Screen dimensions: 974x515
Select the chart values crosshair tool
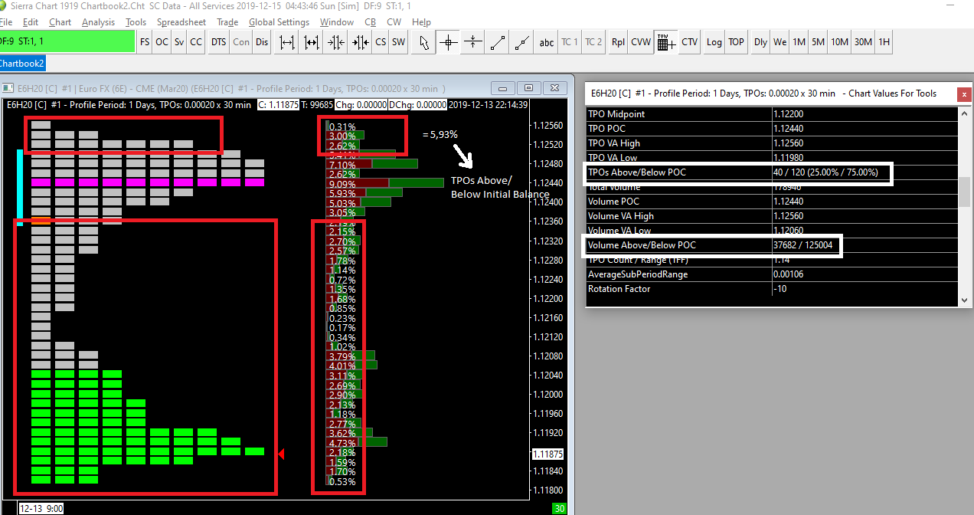[x=449, y=42]
